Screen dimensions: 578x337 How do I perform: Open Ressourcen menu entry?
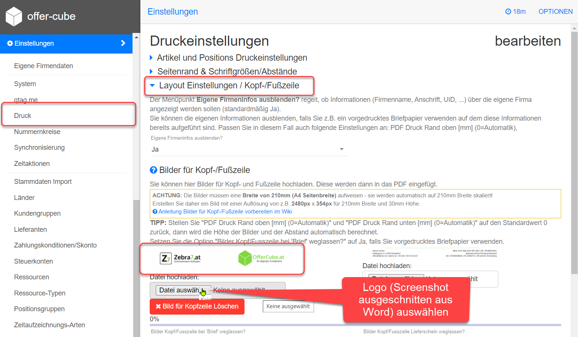pos(31,277)
